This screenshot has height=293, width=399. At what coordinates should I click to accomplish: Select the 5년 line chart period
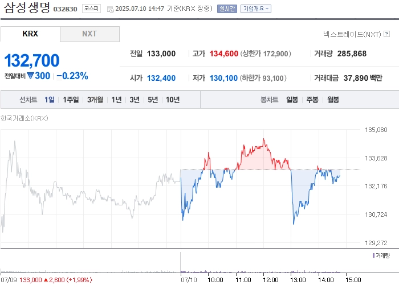(x=153, y=100)
